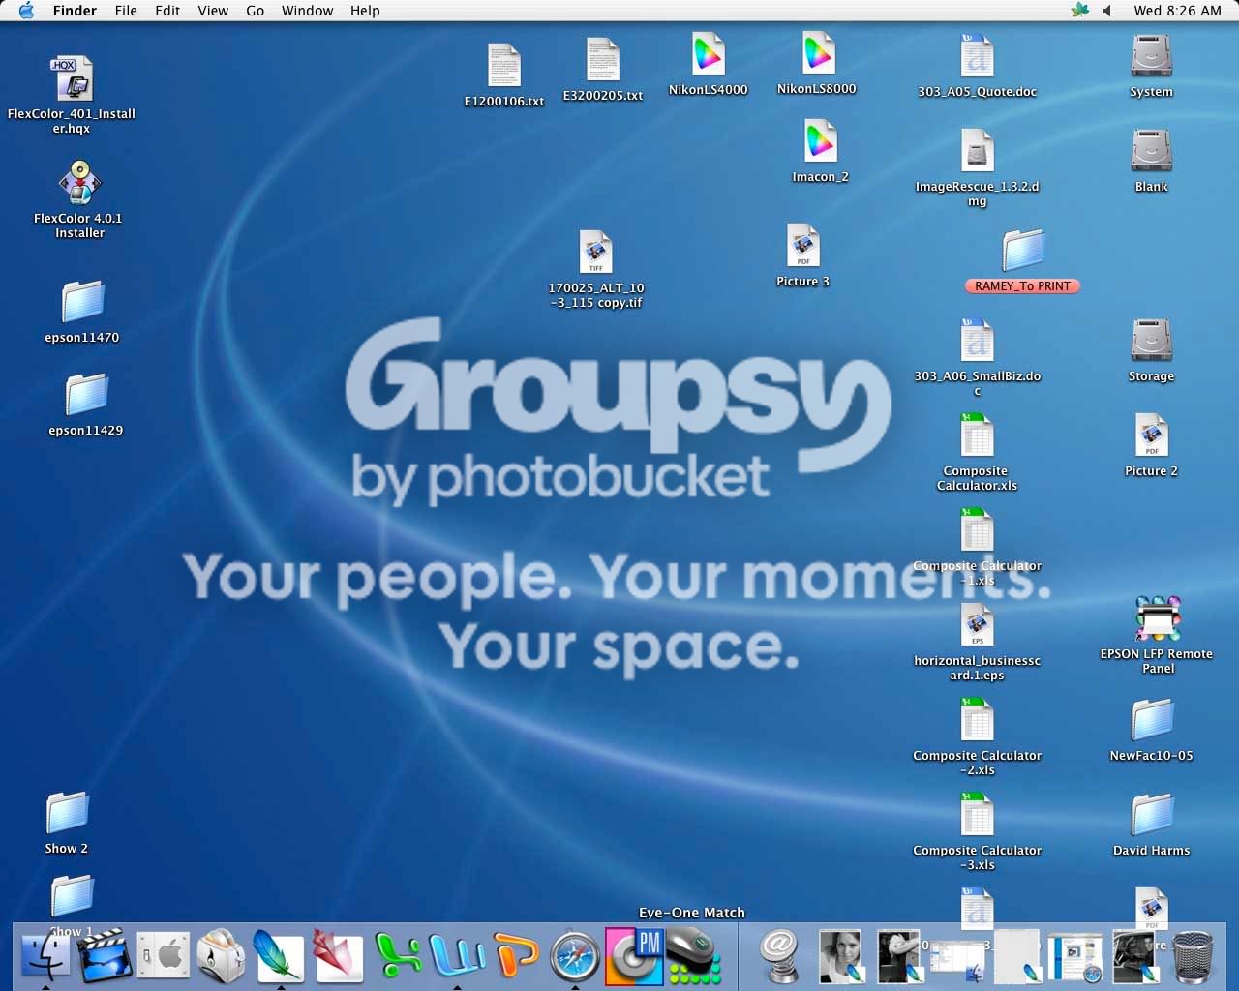Launch iMovie from the Dock
This screenshot has width=1239, height=991.
point(104,956)
